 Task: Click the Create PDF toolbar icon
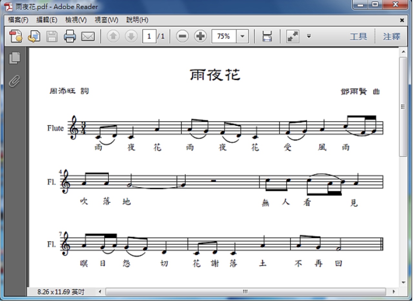click(x=15, y=36)
